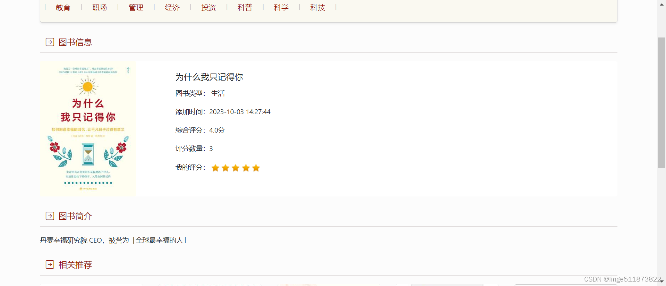This screenshot has height=286, width=666.
Task: Open the 教育 category
Action: [63, 7]
